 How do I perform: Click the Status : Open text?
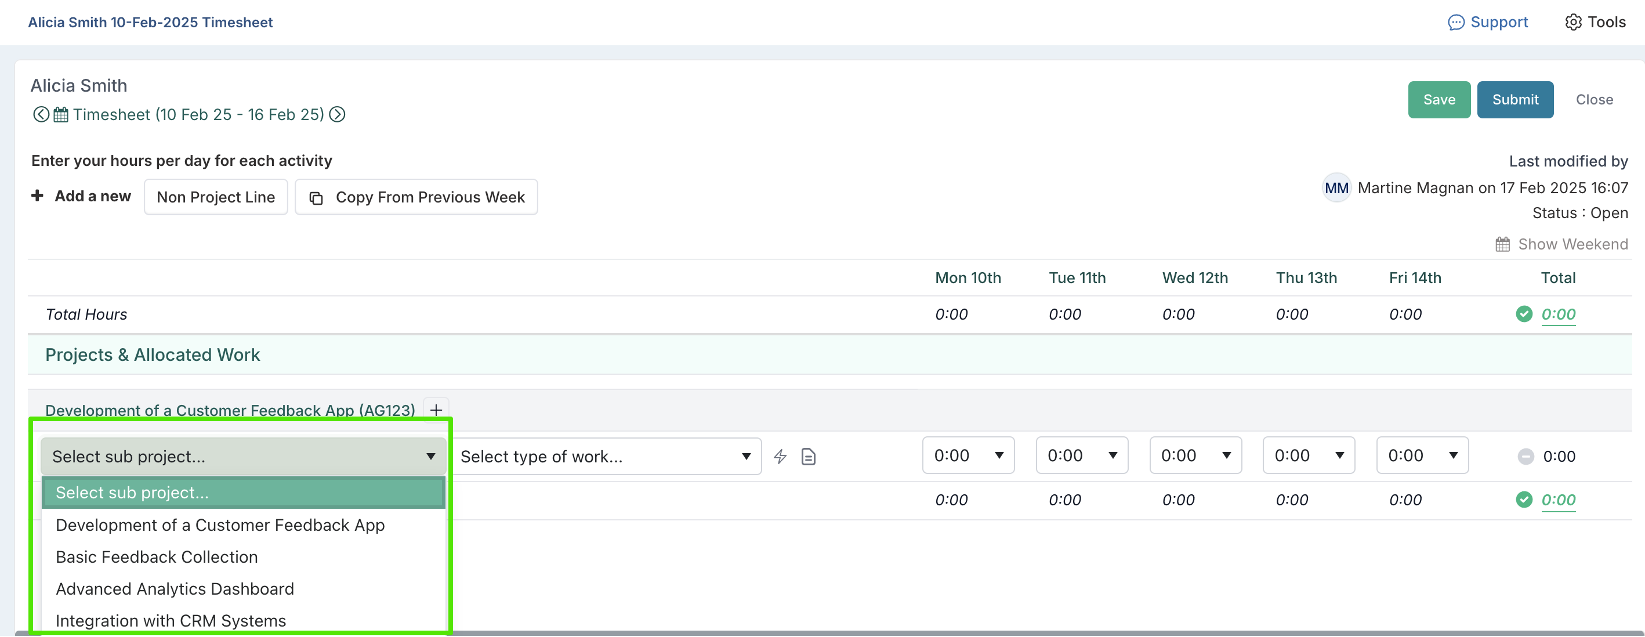pyautogui.click(x=1580, y=213)
